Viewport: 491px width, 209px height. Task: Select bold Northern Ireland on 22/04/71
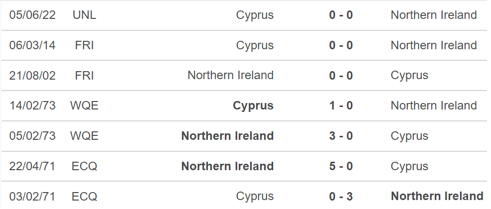(227, 166)
